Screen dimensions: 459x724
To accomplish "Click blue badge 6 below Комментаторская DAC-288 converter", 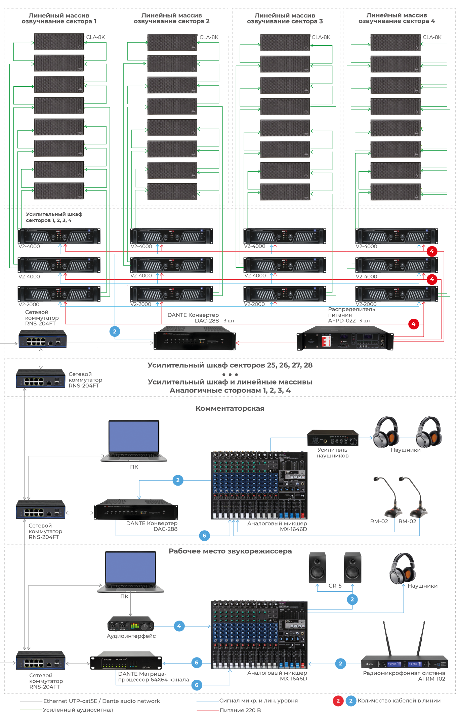I will click(204, 536).
